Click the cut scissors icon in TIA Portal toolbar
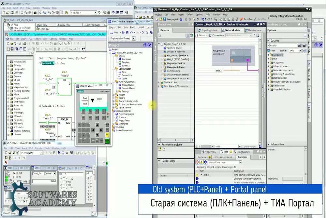This screenshot has width=326, height=218. click(186, 19)
